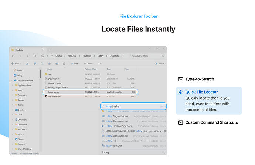
Task: Click the Cut scissors icon in toolbar
Action: pos(27,64)
